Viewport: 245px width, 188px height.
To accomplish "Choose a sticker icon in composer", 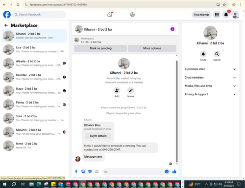I will 90,171.
